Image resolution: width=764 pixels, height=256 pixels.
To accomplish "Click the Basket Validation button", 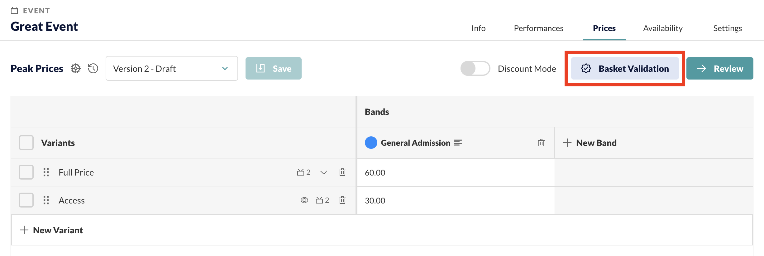I will pos(625,68).
